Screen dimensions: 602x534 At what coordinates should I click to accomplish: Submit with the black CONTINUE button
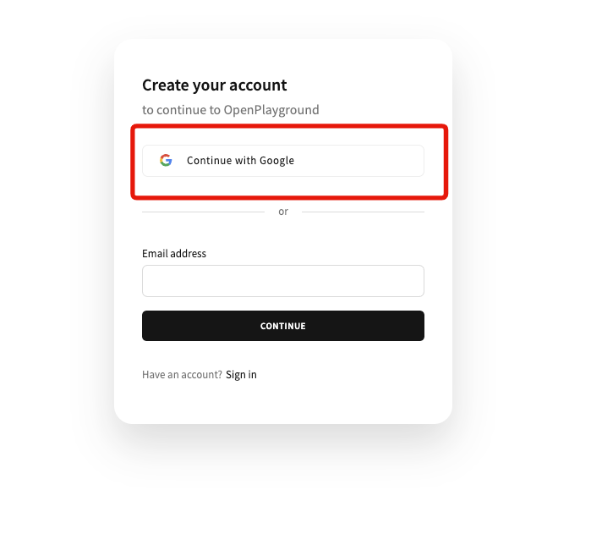point(283,326)
